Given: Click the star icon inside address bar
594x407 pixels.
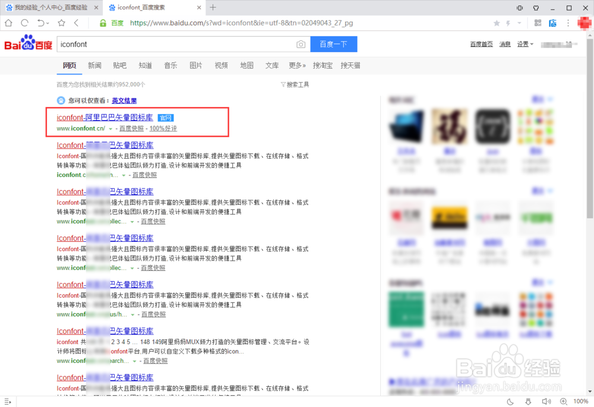Looking at the screenshot, I should tap(497, 23).
